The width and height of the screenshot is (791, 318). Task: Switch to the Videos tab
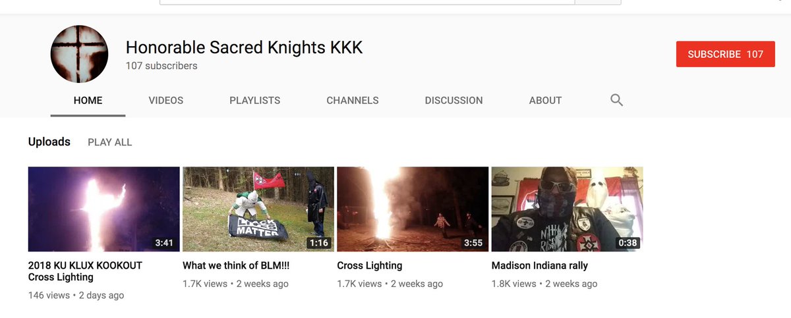pyautogui.click(x=166, y=101)
